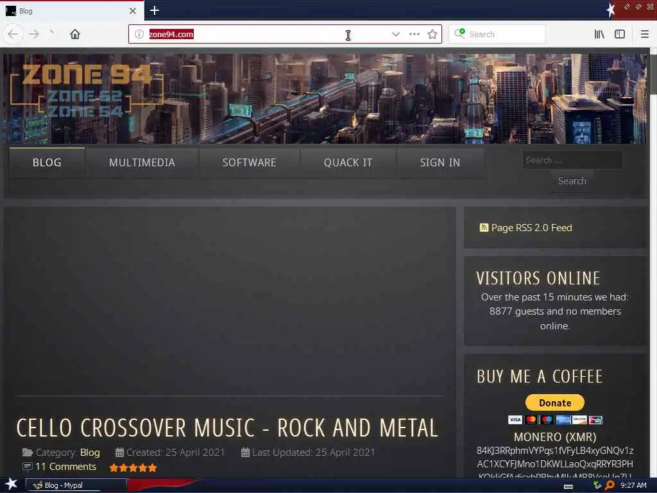Viewport: 657px width, 493px height.
Task: Expand the address bar history dropdown
Action: (x=395, y=34)
